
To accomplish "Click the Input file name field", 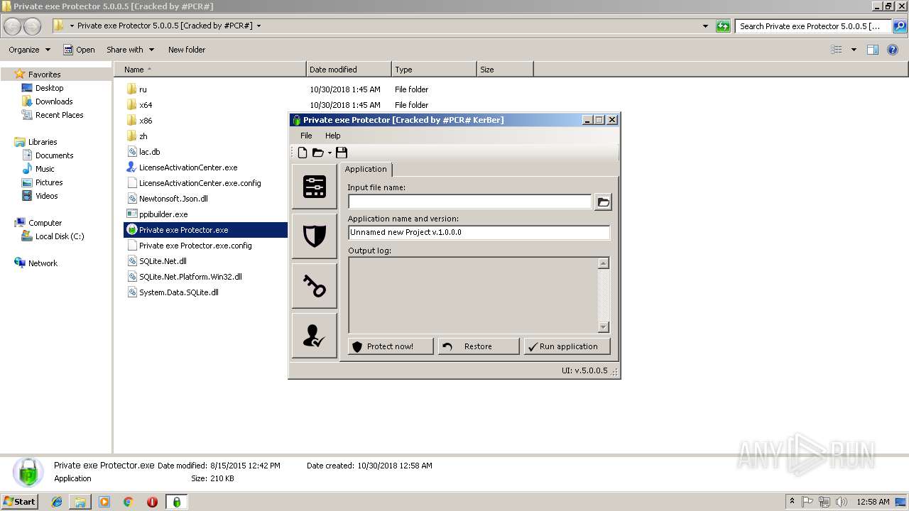I will coord(469,202).
